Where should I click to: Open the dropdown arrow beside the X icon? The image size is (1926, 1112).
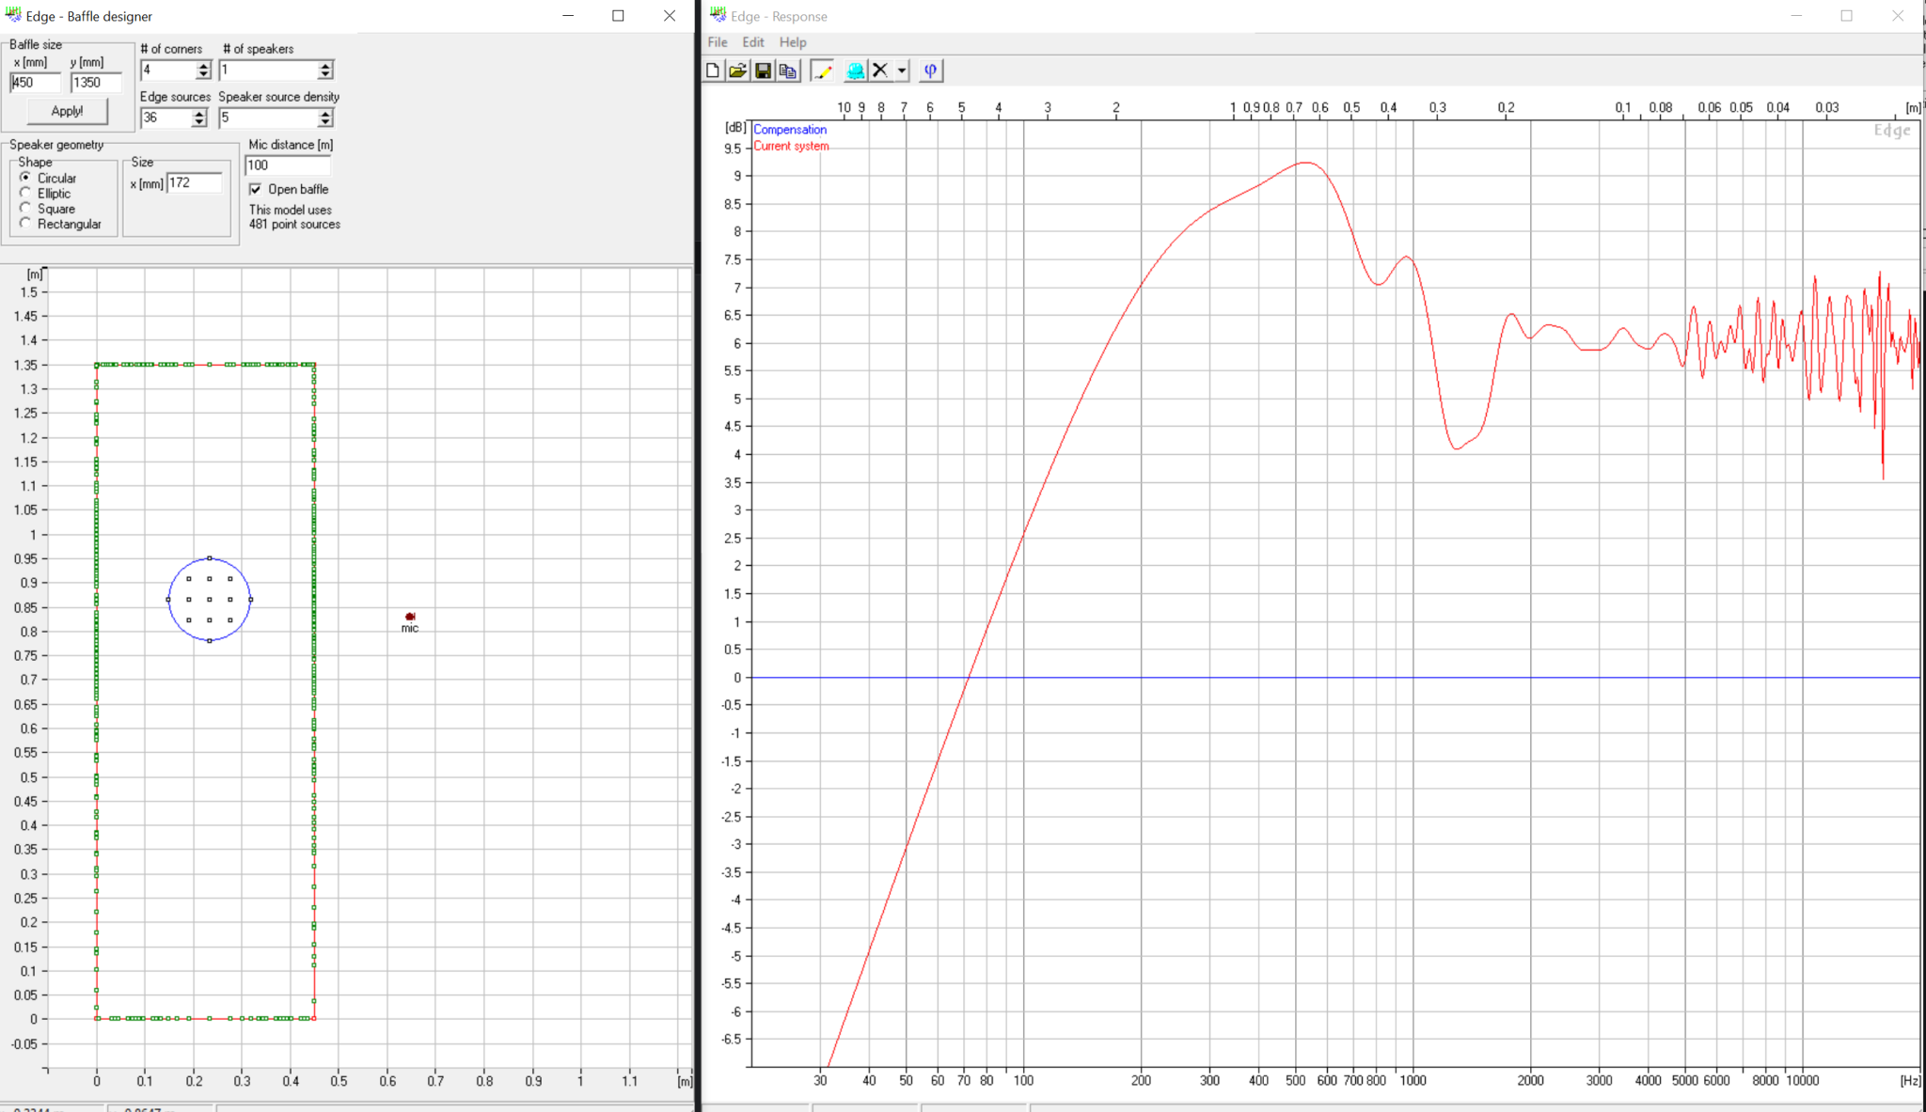pyautogui.click(x=902, y=70)
